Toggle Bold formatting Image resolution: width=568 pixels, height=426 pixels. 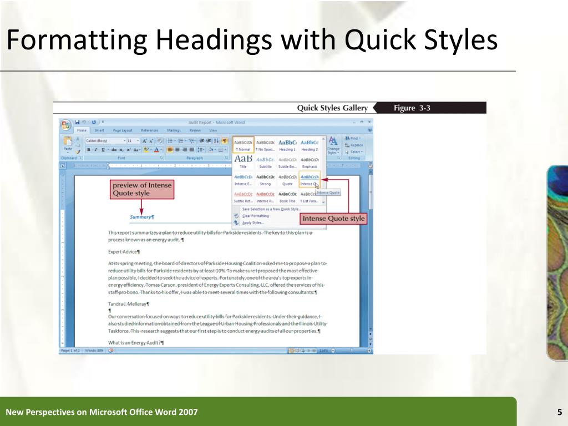pos(89,150)
